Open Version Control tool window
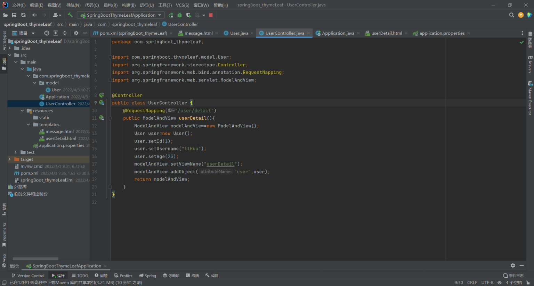The height and width of the screenshot is (286, 534). click(x=28, y=276)
